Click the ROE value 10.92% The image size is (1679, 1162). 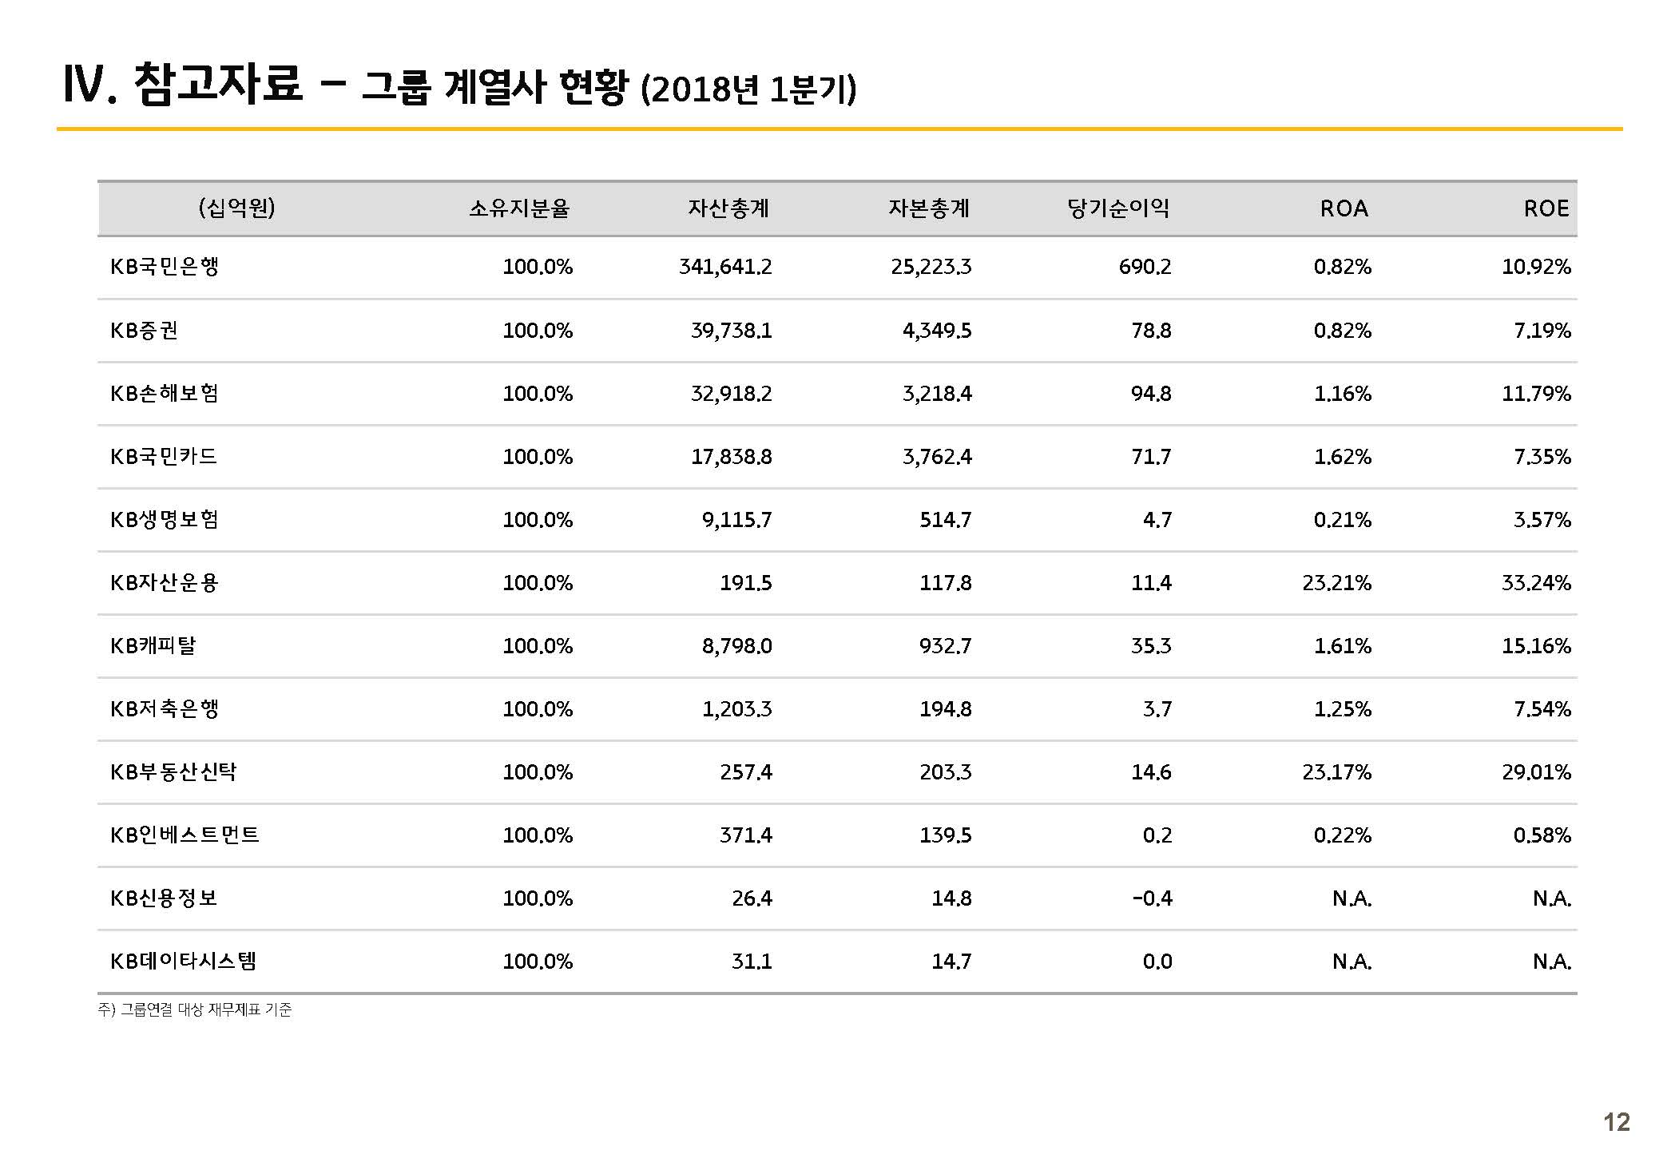pos(1536,267)
